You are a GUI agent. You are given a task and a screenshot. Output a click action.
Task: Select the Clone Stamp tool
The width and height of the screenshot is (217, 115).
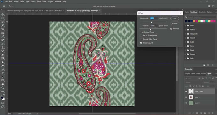(3, 47)
